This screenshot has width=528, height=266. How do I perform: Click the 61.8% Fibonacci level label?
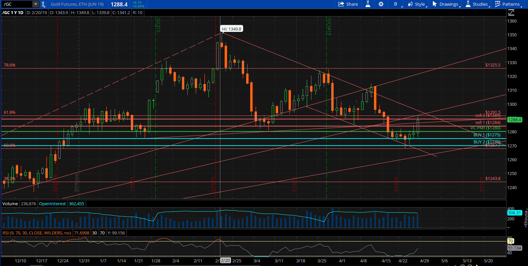click(x=9, y=113)
